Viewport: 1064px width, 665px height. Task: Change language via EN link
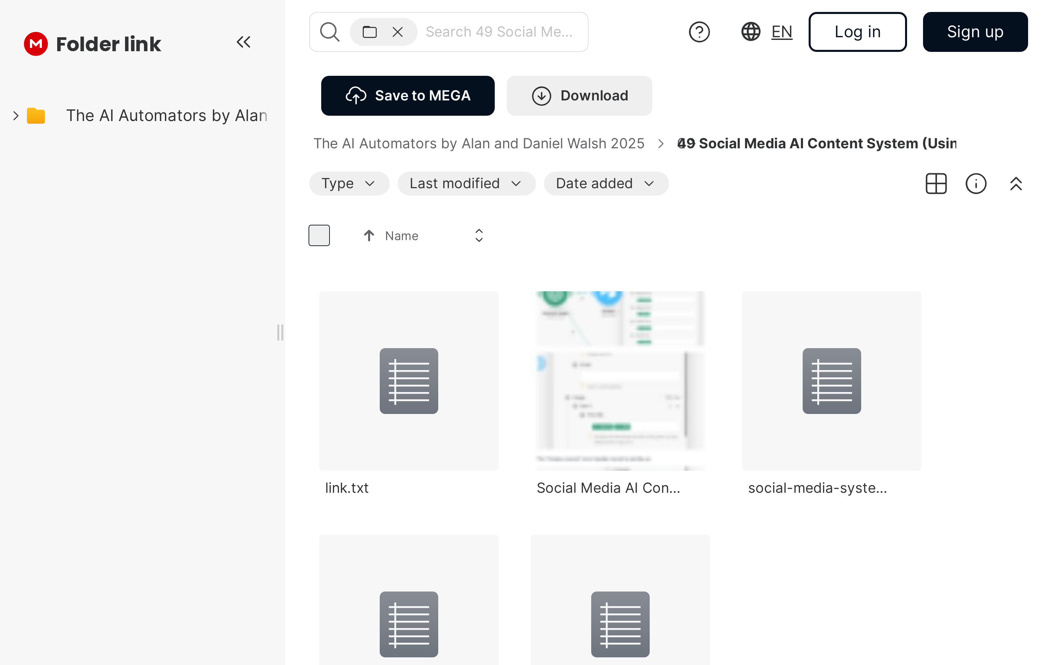(782, 32)
